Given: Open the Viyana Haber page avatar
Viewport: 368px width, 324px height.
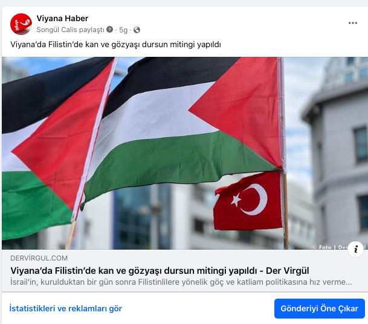Looking at the screenshot, I should [21, 24].
